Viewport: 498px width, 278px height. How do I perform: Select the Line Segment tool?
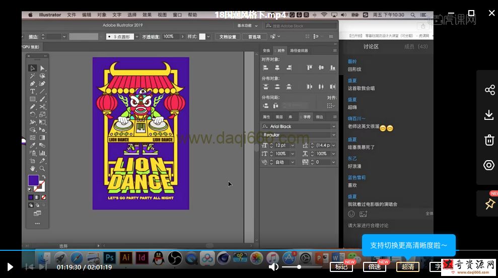(42, 91)
